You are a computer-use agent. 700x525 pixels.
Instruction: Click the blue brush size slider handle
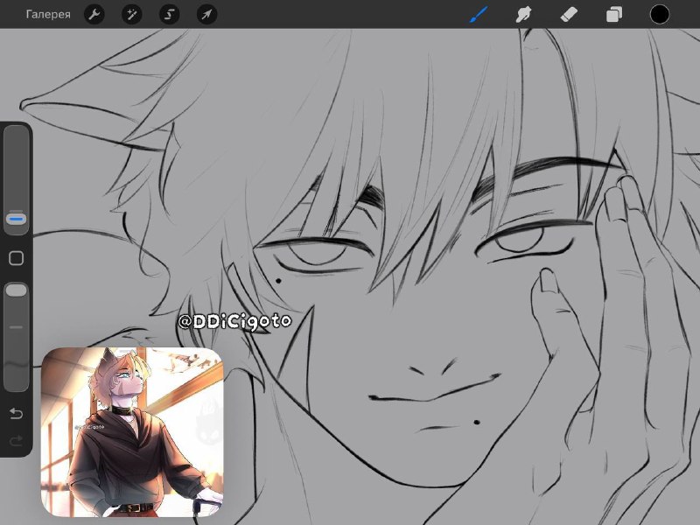[16, 219]
